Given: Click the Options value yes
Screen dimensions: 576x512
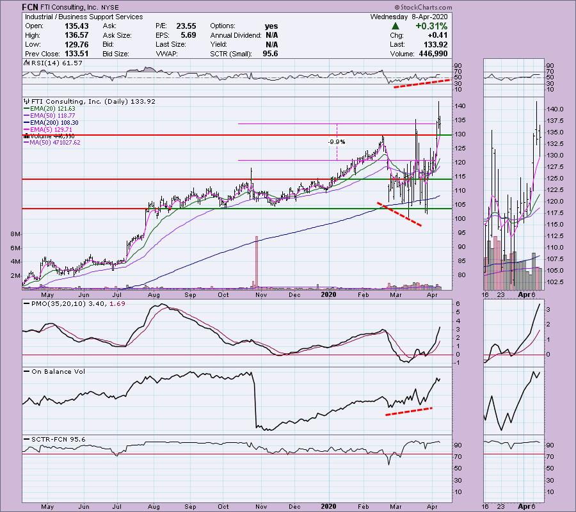Looking at the screenshot, I should coord(271,26).
